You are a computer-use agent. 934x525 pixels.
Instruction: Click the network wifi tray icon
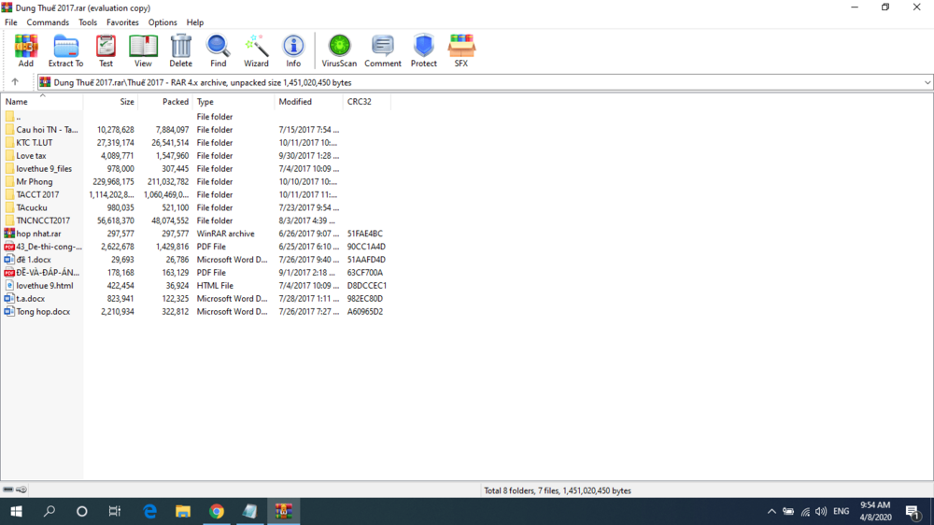click(805, 511)
